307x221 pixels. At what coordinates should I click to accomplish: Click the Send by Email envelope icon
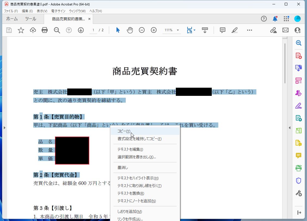285,30
